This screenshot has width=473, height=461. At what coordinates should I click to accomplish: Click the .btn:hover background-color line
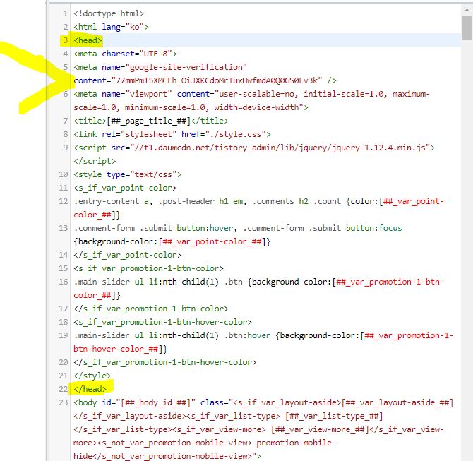[x=263, y=335]
